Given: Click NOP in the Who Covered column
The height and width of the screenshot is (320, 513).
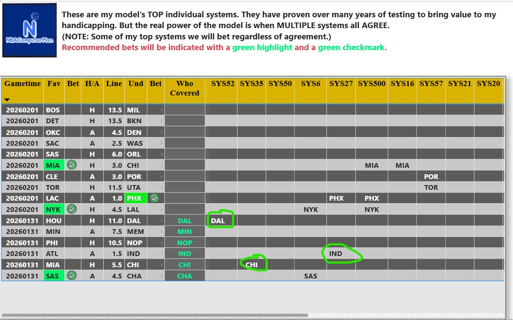Looking at the screenshot, I should pyautogui.click(x=184, y=243).
